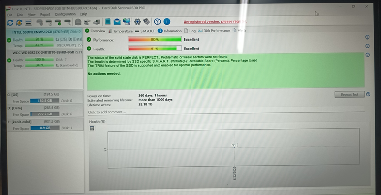The width and height of the screenshot is (381, 195).
Task: Select the WDC WD10S21X disk entry
Action: 45,59
